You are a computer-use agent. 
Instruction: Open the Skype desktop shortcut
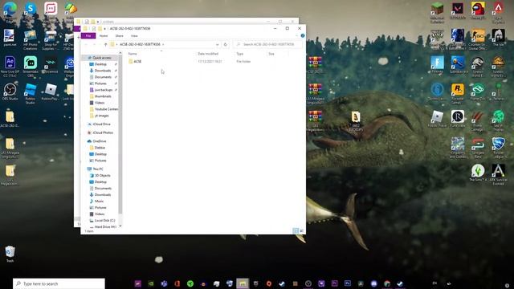[x=31, y=9]
